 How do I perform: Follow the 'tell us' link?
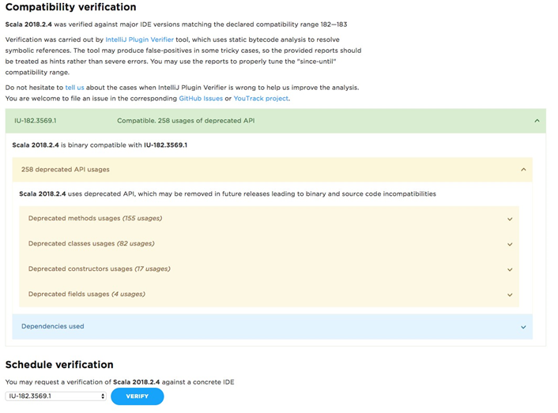point(74,88)
